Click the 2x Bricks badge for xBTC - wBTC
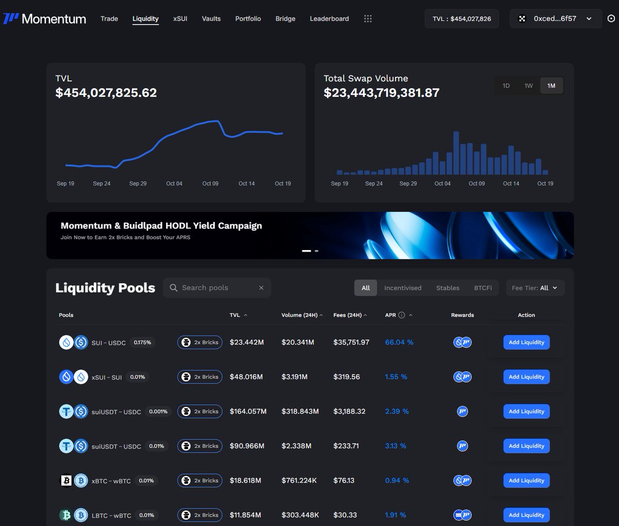This screenshot has height=526, width=619. [x=200, y=481]
